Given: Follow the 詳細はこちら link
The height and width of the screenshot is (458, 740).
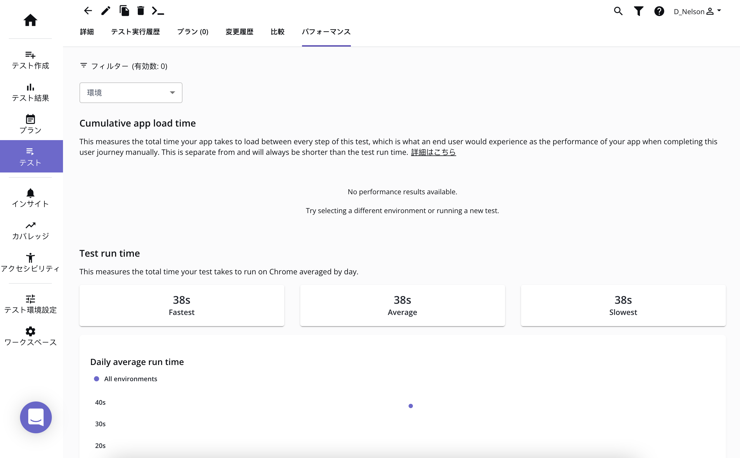Looking at the screenshot, I should pyautogui.click(x=433, y=152).
